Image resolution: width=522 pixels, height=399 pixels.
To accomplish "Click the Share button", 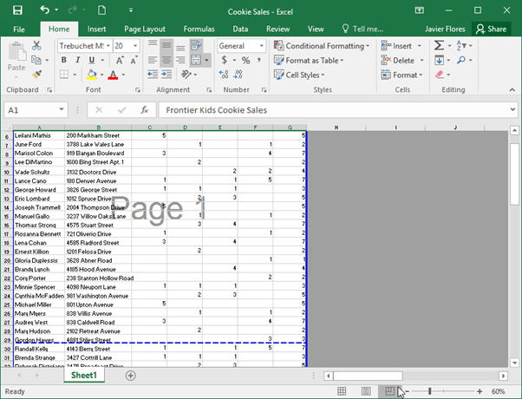I will (x=492, y=29).
